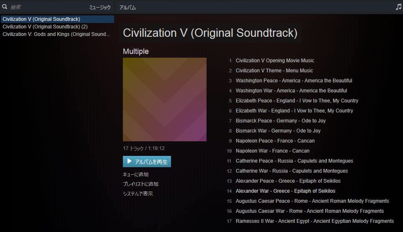Select track Alexander War - Greece
Image resolution: width=403 pixels, height=232 pixels.
[x=286, y=191]
